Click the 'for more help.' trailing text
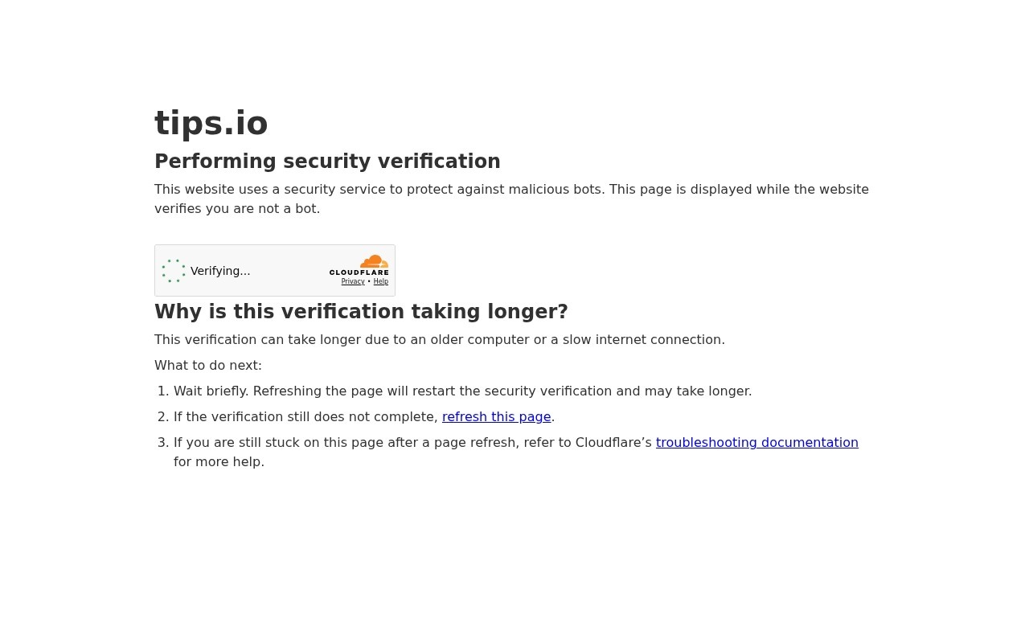 coord(219,461)
